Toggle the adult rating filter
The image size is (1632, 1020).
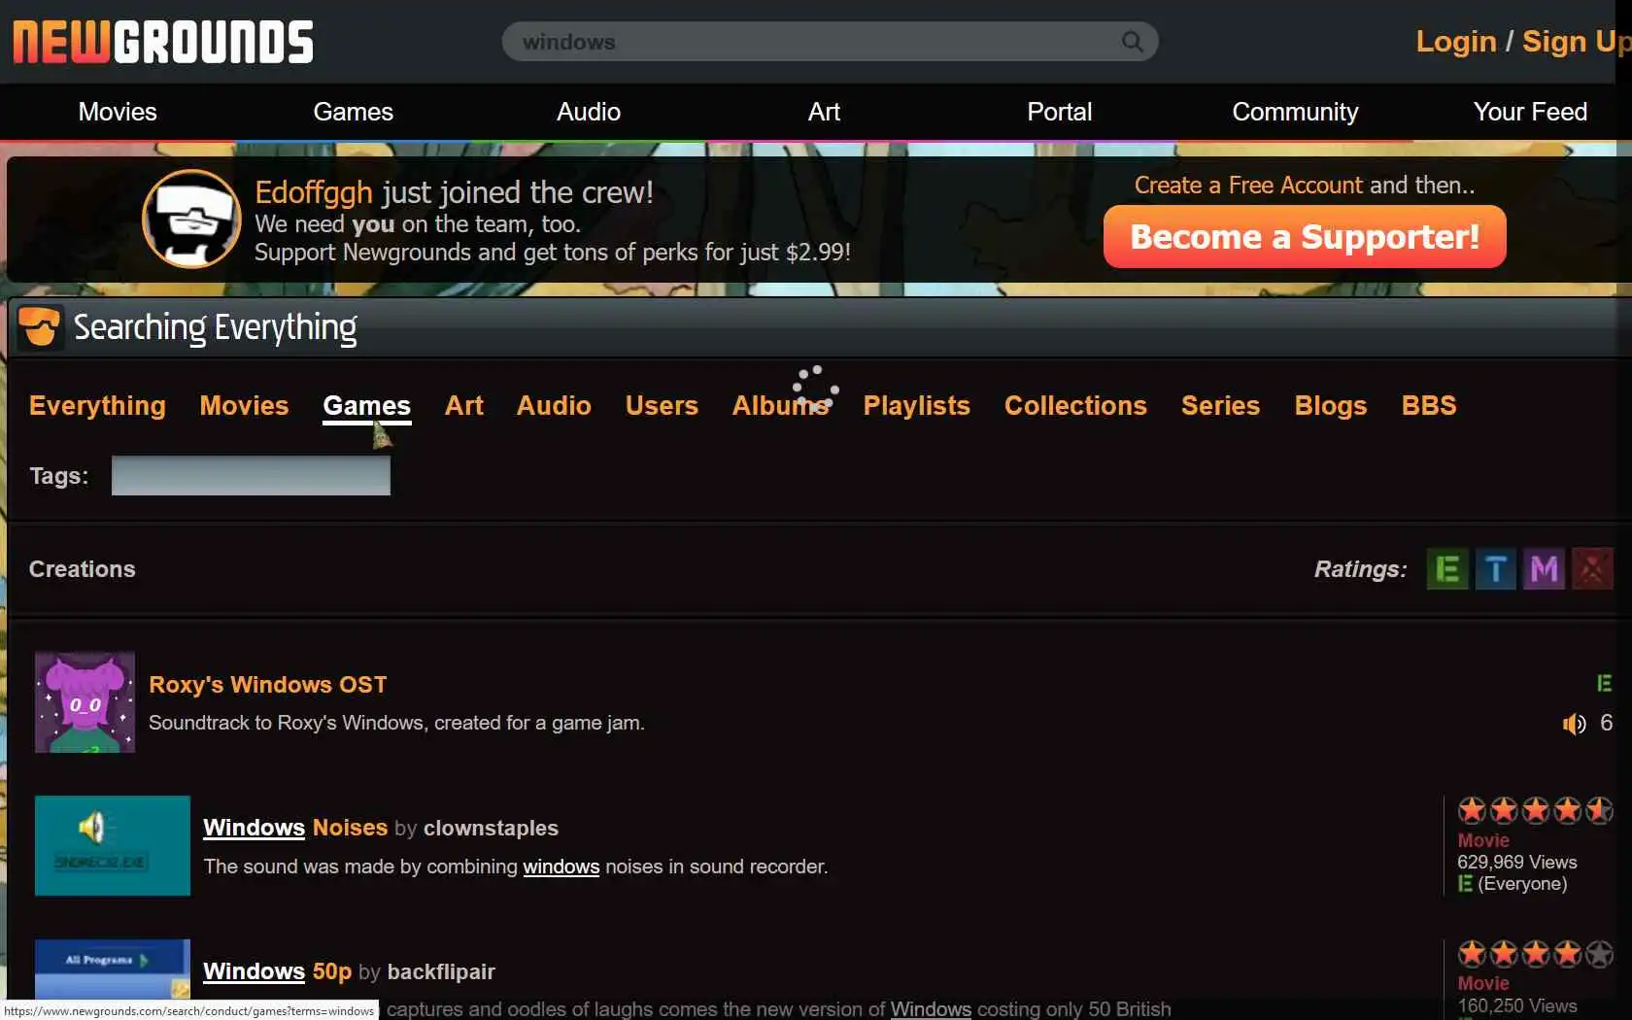pyautogui.click(x=1592, y=569)
